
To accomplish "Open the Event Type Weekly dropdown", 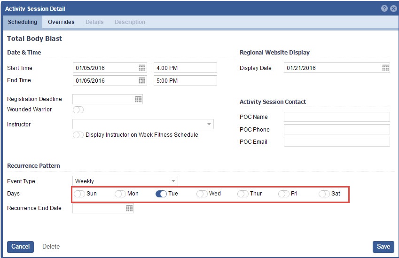I will click(173, 181).
